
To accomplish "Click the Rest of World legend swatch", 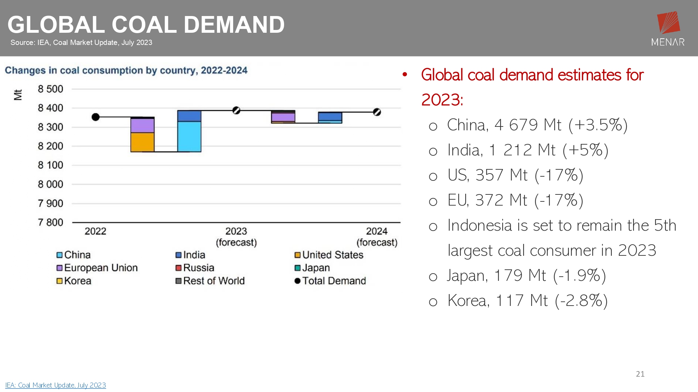I will [x=178, y=281].
